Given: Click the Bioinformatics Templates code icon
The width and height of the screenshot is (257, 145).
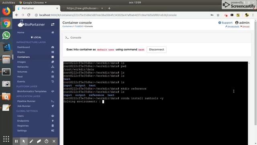Looking at the screenshot, I should click(53, 91).
